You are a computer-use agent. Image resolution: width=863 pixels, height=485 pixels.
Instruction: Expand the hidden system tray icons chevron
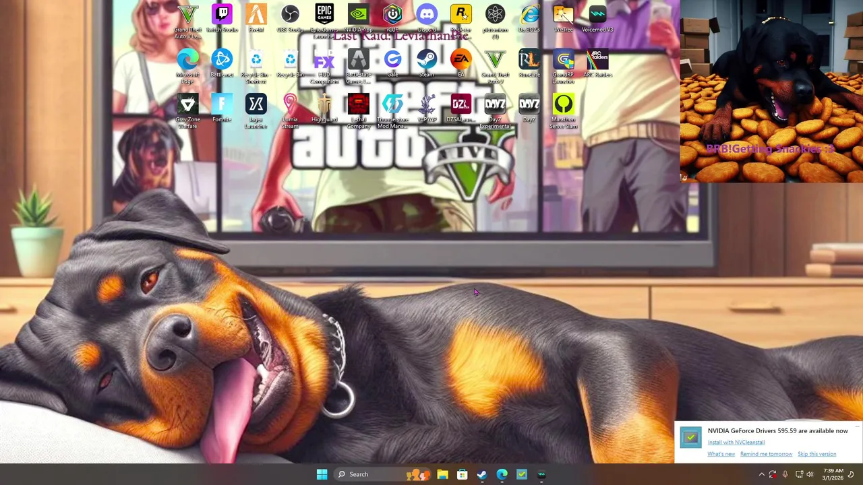[761, 474]
